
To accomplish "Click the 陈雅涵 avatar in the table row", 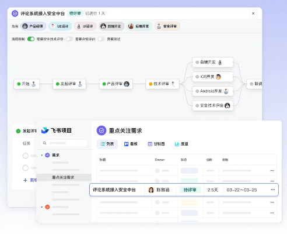I will pyautogui.click(x=151, y=190).
